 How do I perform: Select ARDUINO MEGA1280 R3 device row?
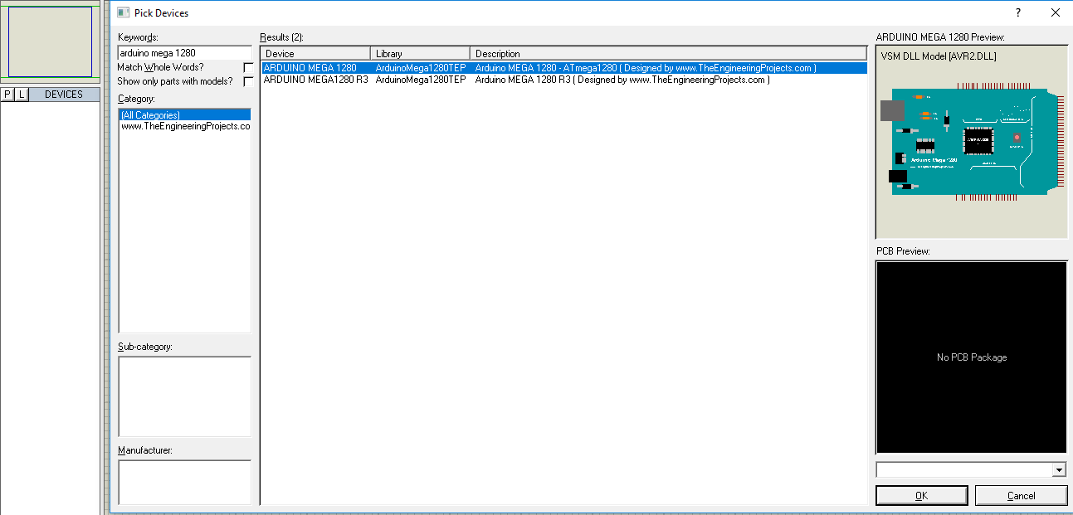[564, 80]
